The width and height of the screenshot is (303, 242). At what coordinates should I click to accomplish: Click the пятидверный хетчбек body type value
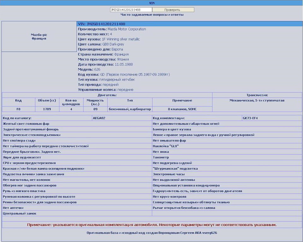(x=117, y=80)
